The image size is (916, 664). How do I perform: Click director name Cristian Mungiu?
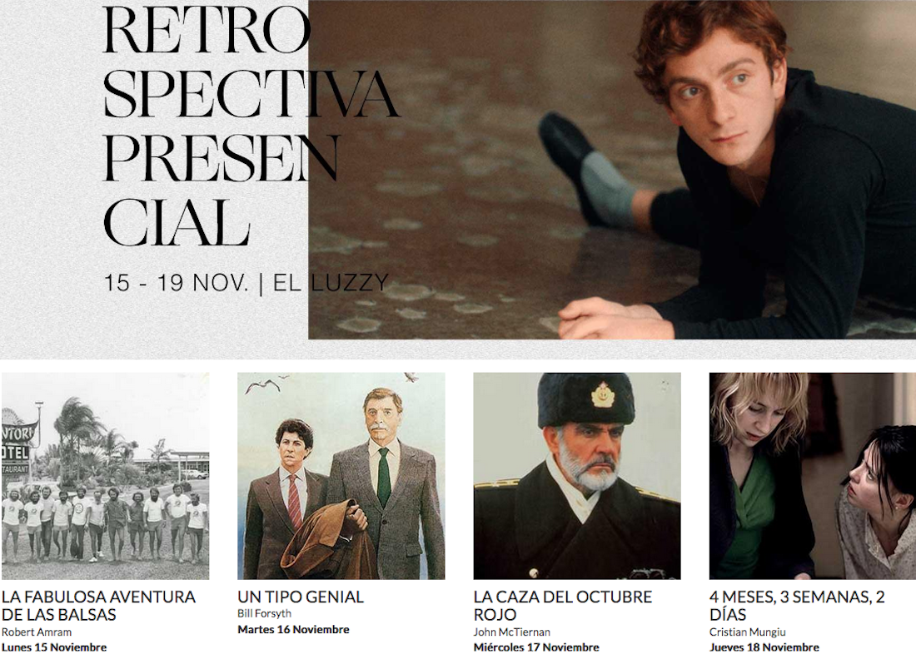748,632
